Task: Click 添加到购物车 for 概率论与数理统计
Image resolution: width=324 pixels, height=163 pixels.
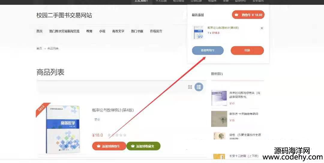Action: pyautogui.click(x=109, y=146)
